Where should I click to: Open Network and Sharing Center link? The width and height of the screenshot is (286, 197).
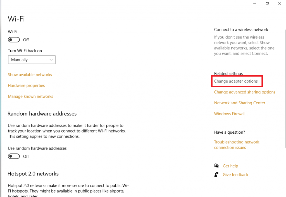[240, 103]
